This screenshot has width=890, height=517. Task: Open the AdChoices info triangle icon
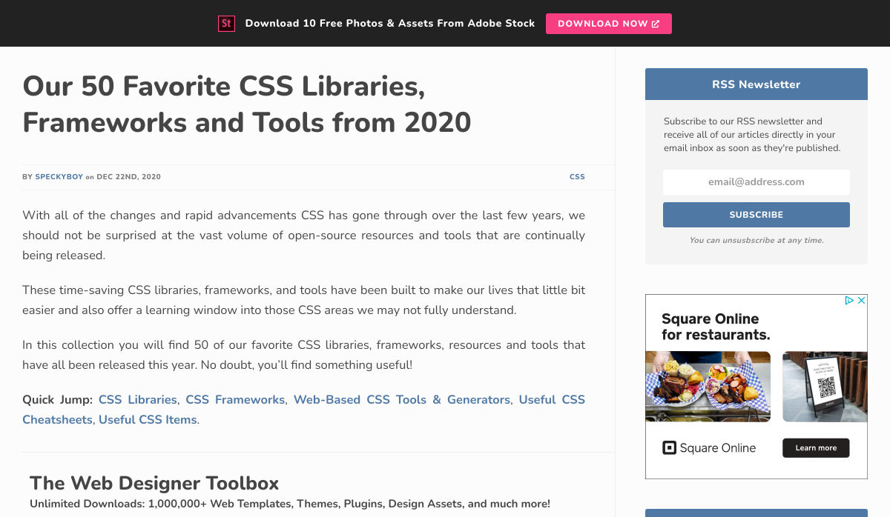(x=849, y=301)
